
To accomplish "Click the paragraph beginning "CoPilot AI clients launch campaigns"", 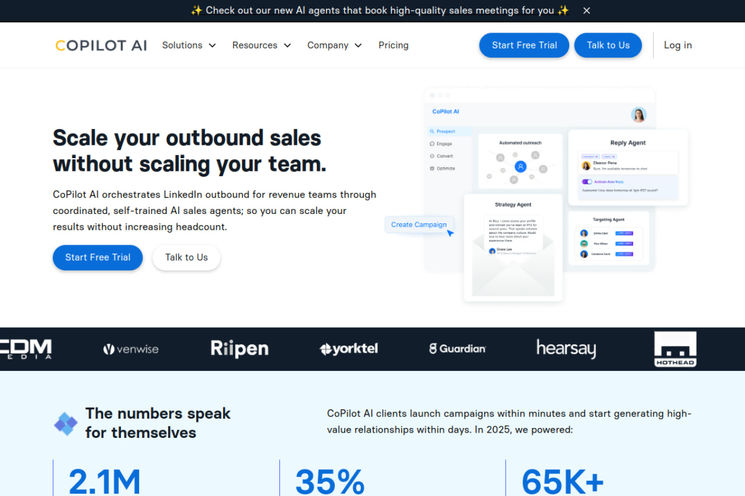I will (509, 422).
